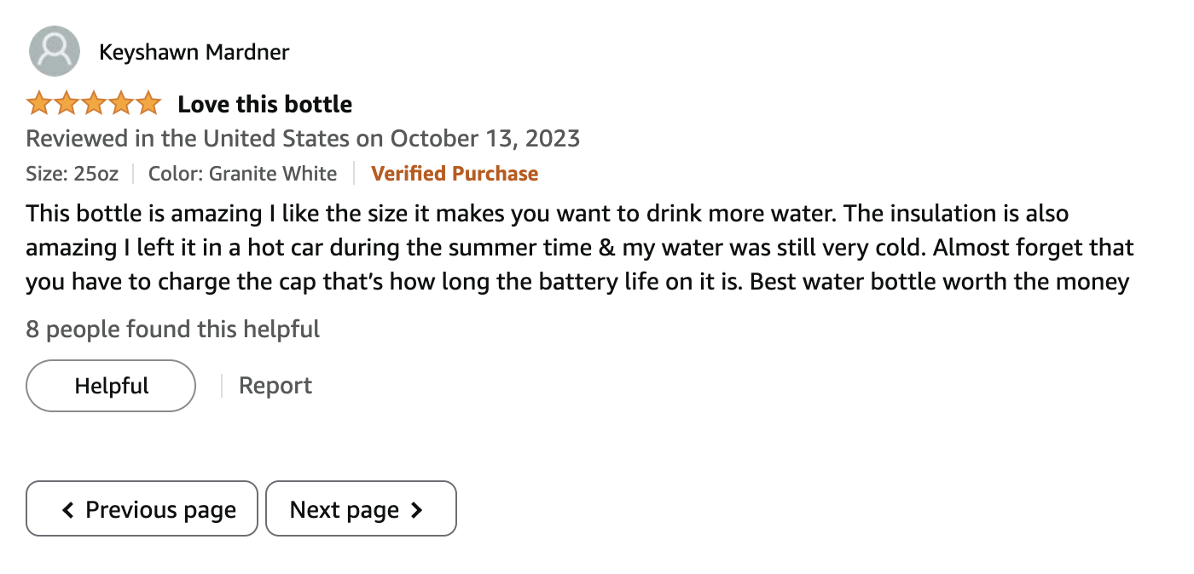Open the 'Love this bottle' review title
The height and width of the screenshot is (574, 1194).
click(x=265, y=105)
